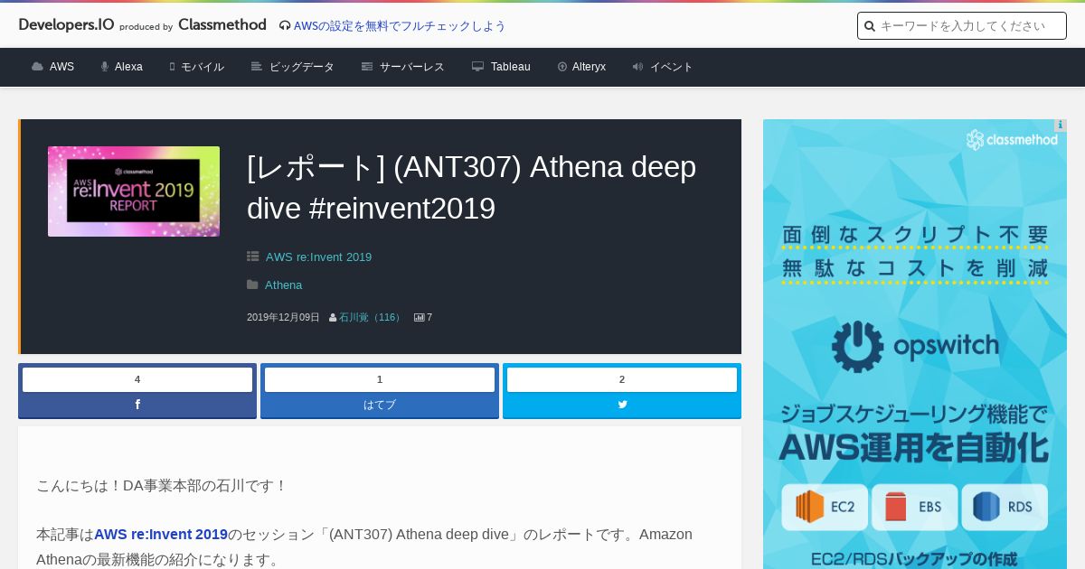Click the RDS badge in the ad

(x=1005, y=508)
